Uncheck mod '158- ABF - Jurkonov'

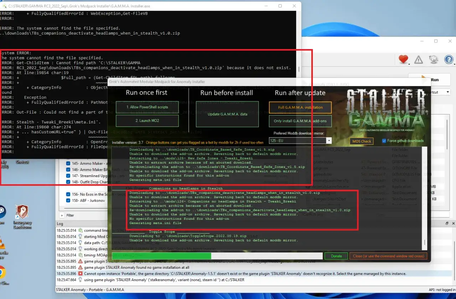point(68,201)
